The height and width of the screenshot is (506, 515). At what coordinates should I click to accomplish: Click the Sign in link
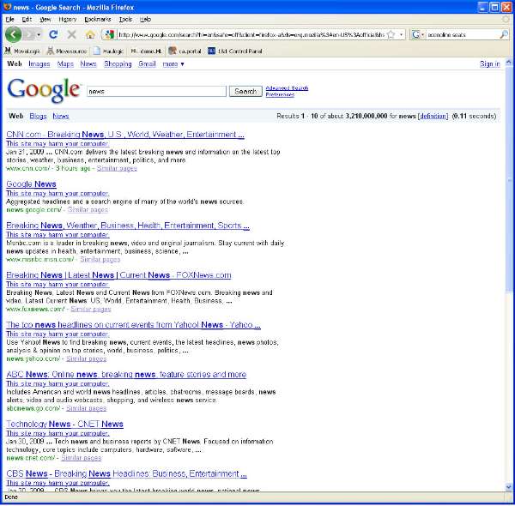click(x=490, y=63)
